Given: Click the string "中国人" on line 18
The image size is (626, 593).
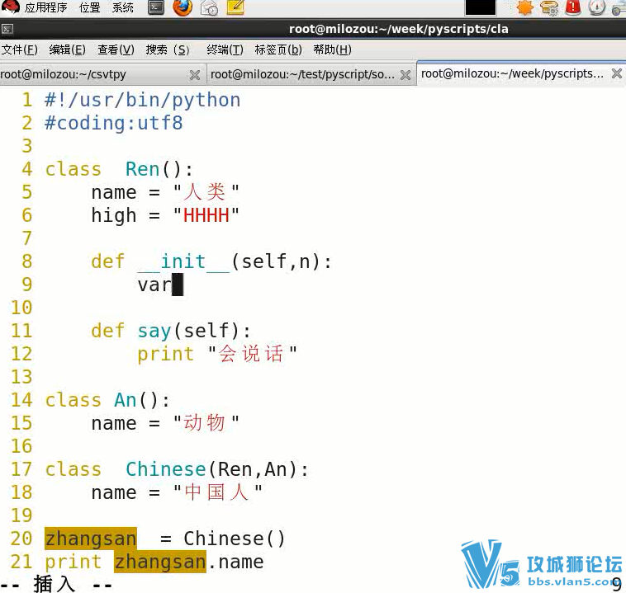Looking at the screenshot, I should pyautogui.click(x=217, y=492).
